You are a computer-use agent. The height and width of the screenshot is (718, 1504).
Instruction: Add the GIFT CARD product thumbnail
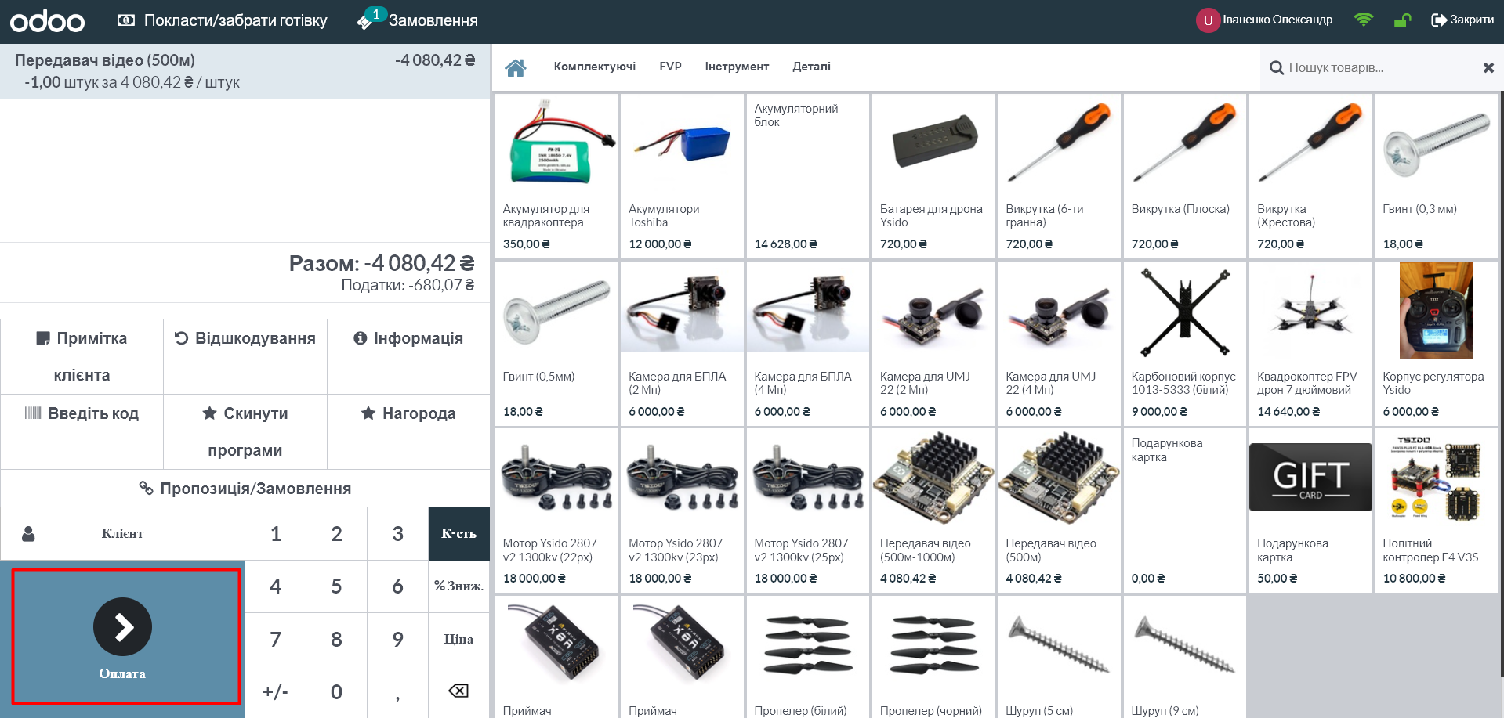(1310, 478)
